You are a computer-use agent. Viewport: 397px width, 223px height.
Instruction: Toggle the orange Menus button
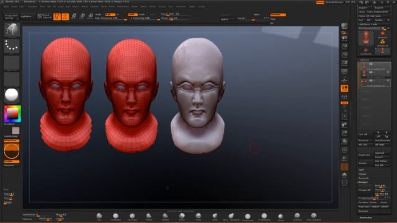point(320,2)
